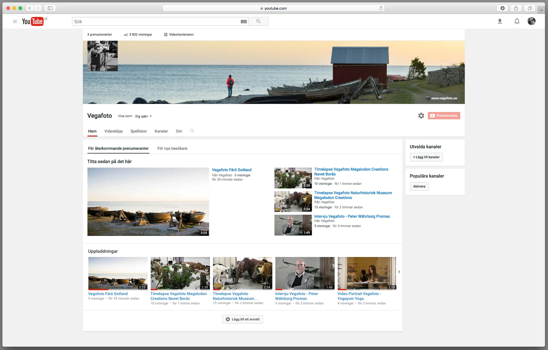
Task: Open channel settings gear icon
Action: click(x=421, y=116)
